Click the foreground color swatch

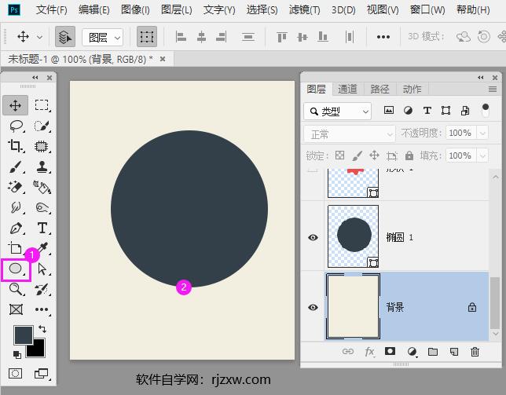24,335
